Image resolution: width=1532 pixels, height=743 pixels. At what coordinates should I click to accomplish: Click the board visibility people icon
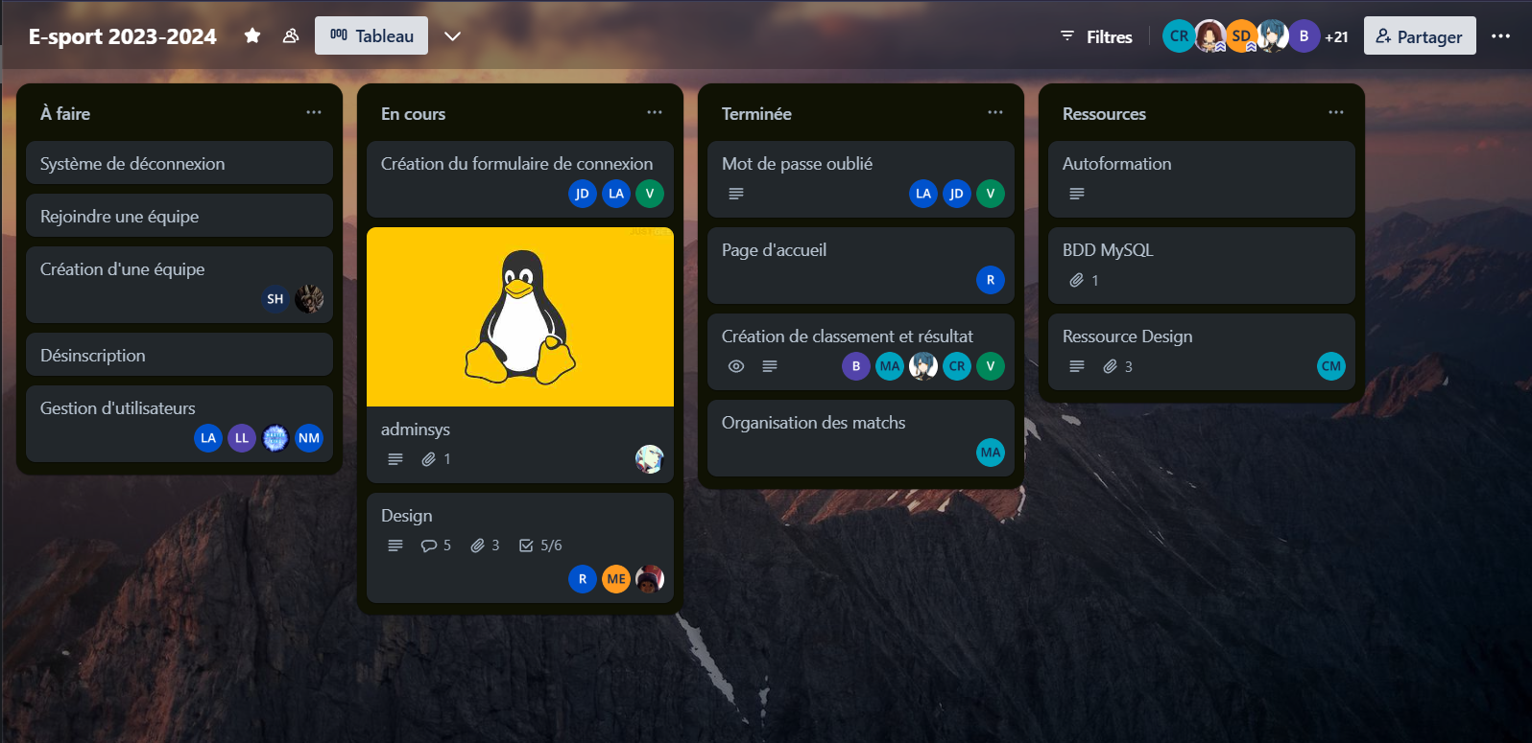[290, 35]
